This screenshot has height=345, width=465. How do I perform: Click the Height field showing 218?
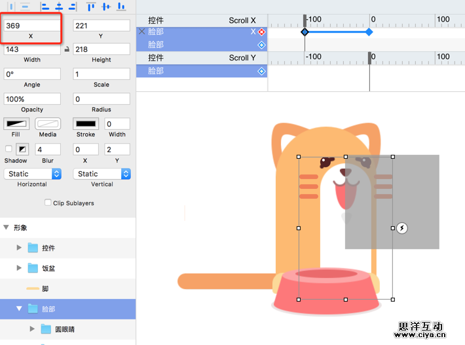pyautogui.click(x=102, y=49)
